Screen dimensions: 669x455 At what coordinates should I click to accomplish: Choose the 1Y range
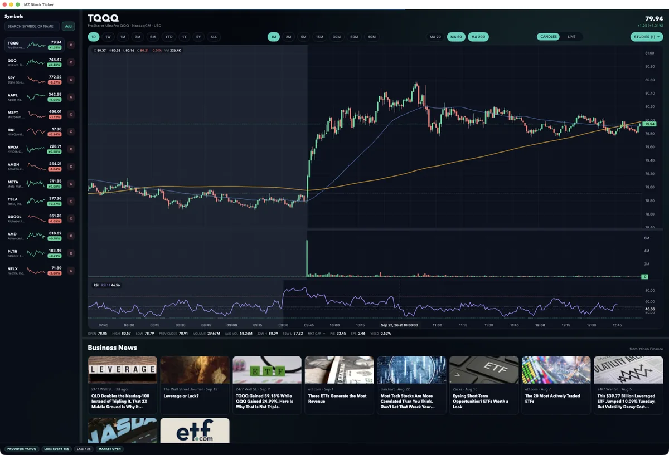tap(184, 37)
